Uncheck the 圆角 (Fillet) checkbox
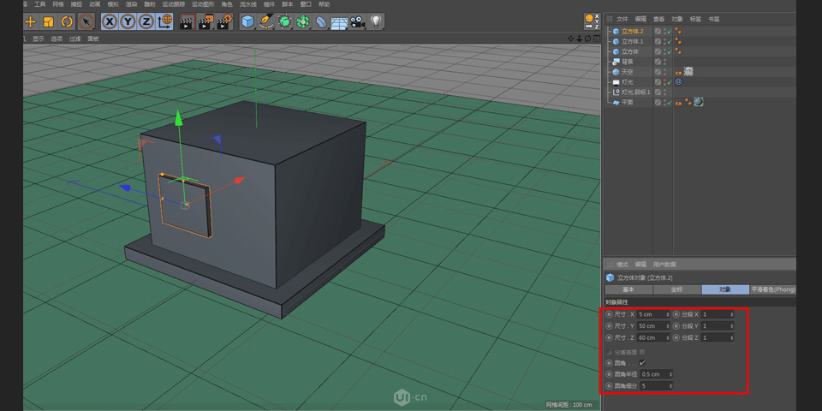The width and height of the screenshot is (822, 411). [x=642, y=362]
